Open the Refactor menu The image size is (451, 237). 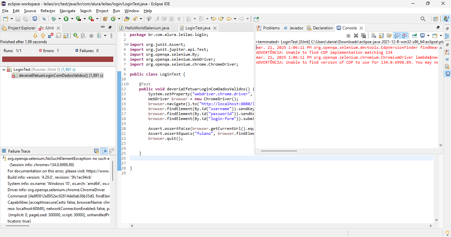click(48, 11)
